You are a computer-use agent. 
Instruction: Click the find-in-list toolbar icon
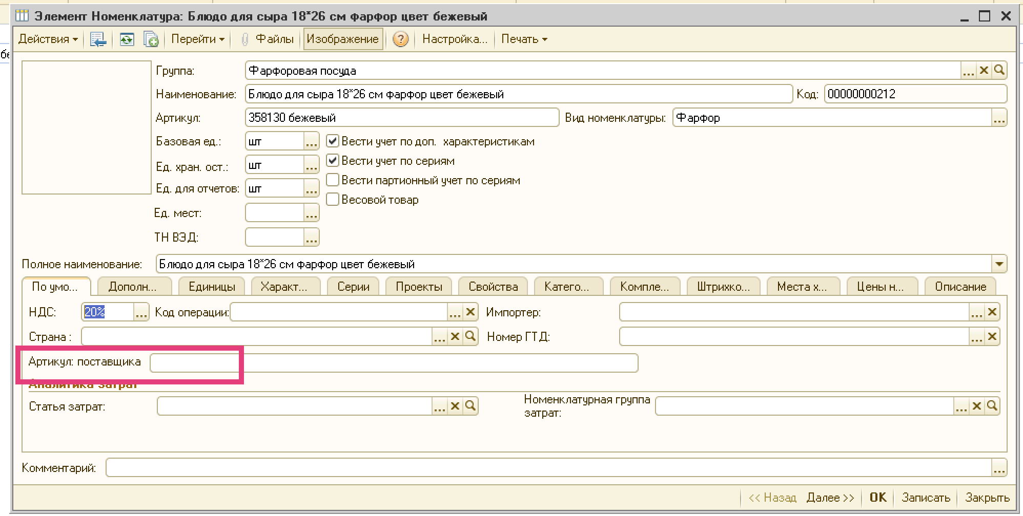pyautogui.click(x=97, y=39)
